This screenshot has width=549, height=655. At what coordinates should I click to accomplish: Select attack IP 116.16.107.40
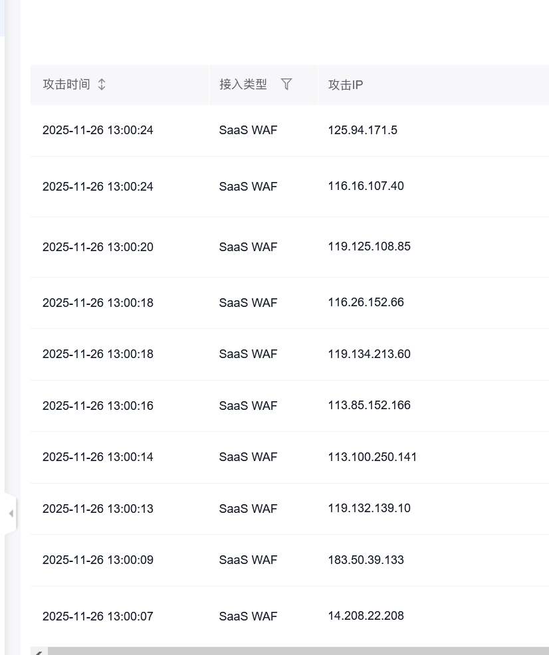click(366, 187)
